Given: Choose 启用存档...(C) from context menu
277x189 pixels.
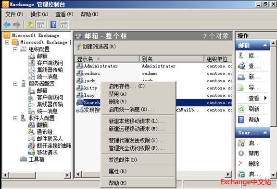Looking at the screenshot, I should [x=138, y=86].
